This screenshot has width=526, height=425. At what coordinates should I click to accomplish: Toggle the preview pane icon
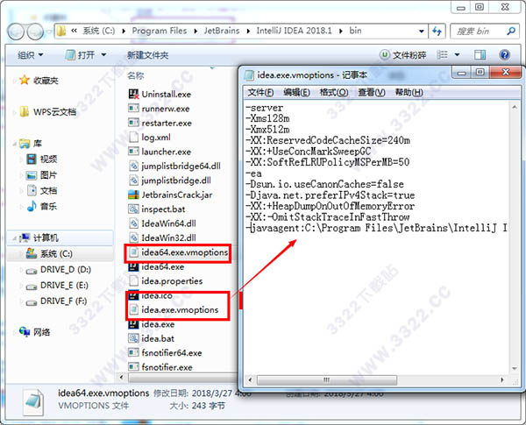(x=480, y=54)
